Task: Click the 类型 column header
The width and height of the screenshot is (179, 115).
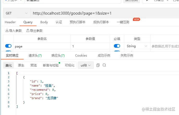Action: [x=137, y=39]
